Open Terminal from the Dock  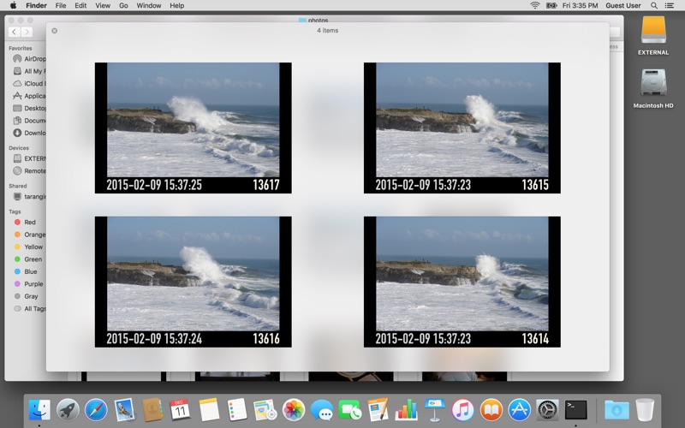click(575, 409)
